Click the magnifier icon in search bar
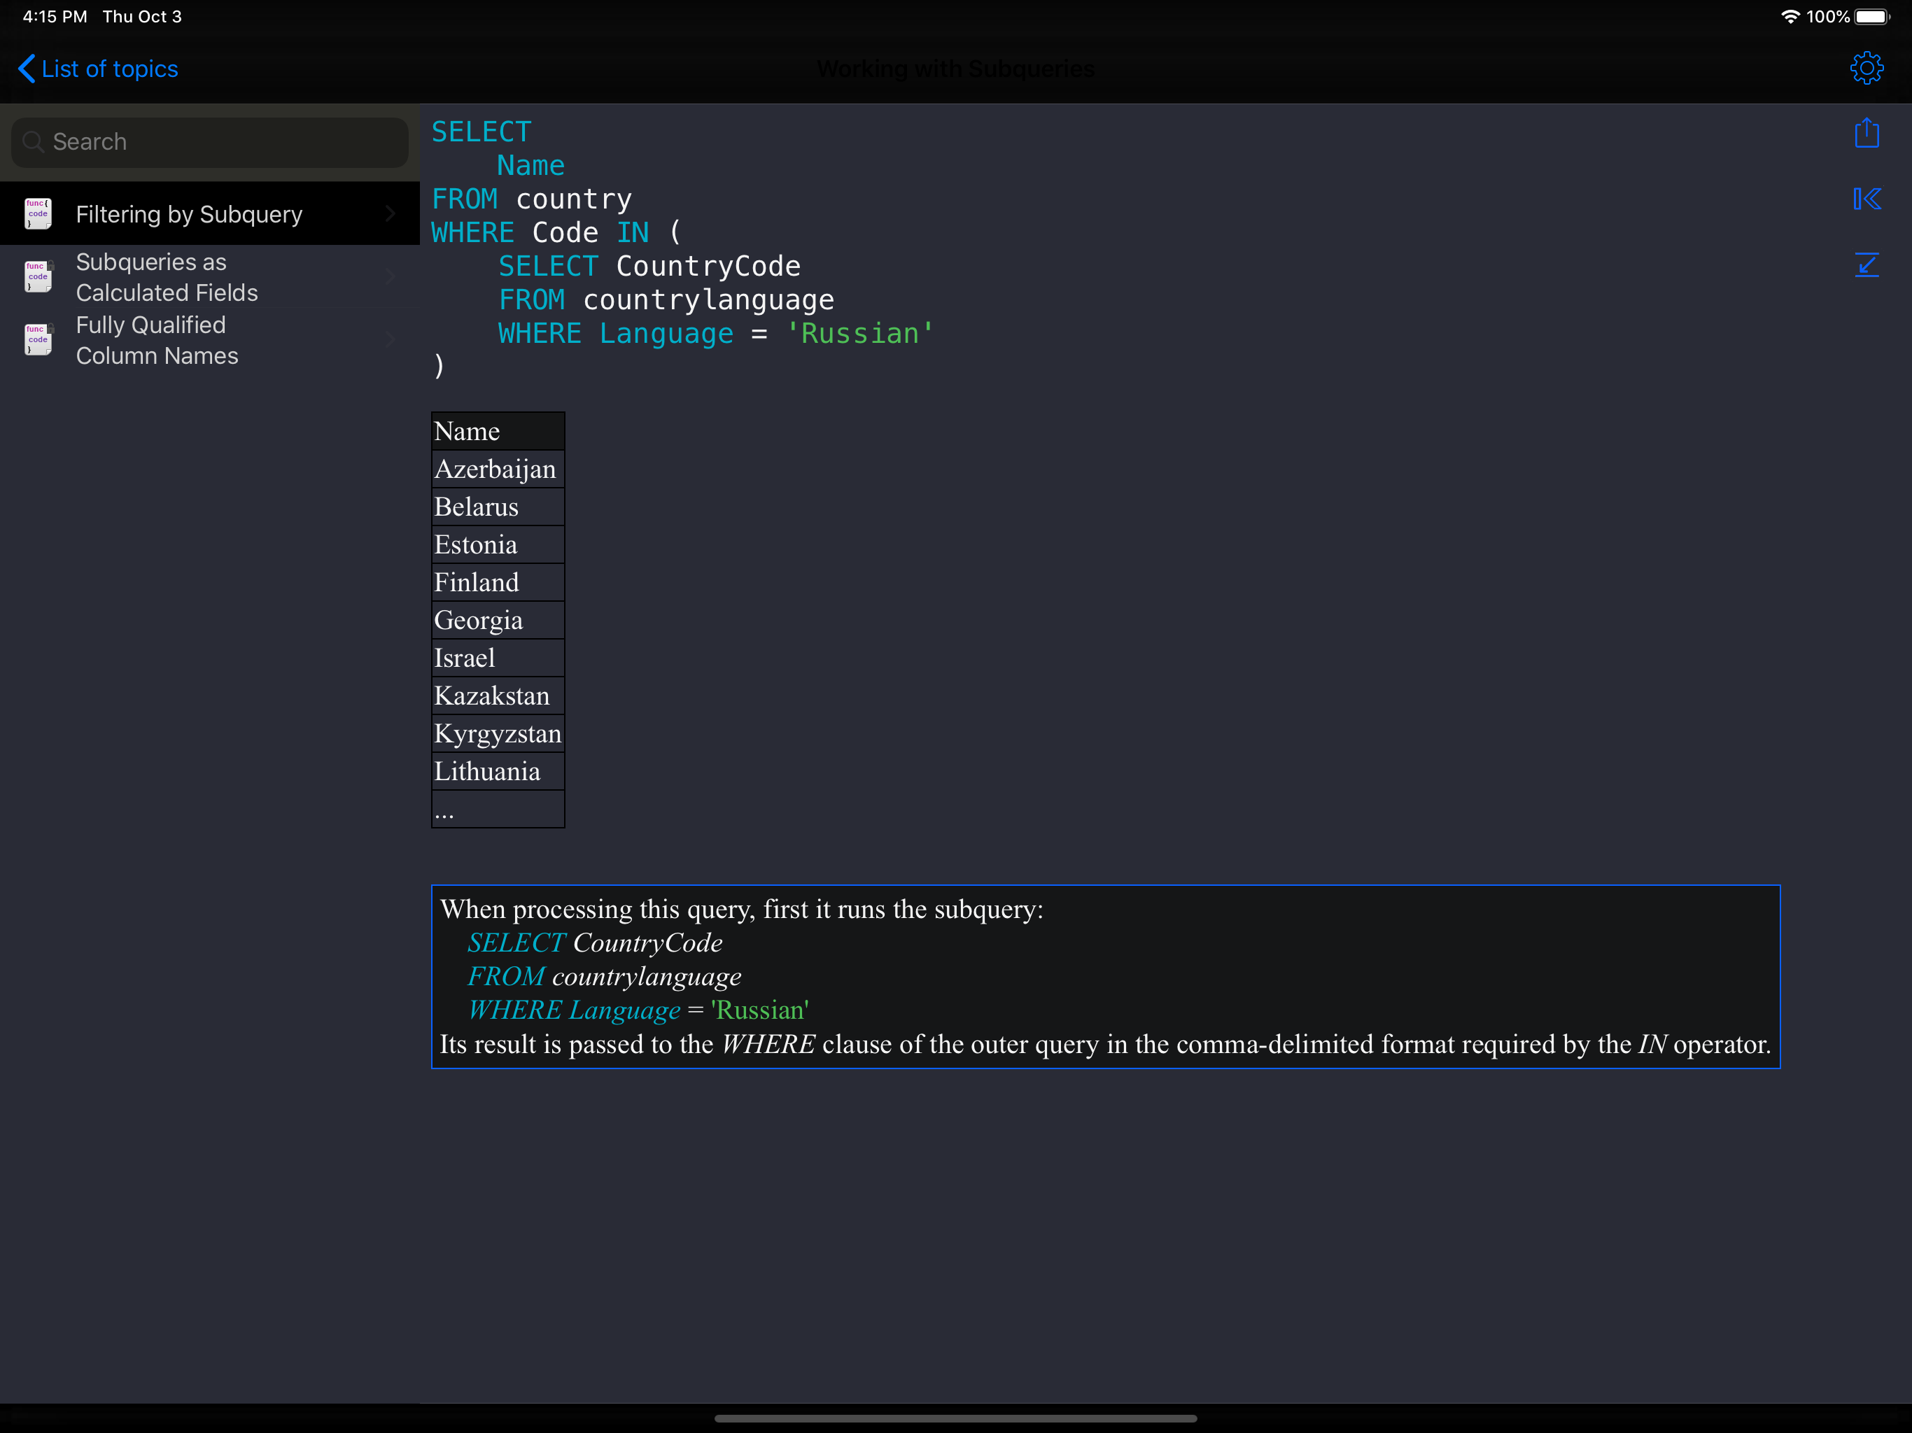Image resolution: width=1912 pixels, height=1433 pixels. point(33,142)
